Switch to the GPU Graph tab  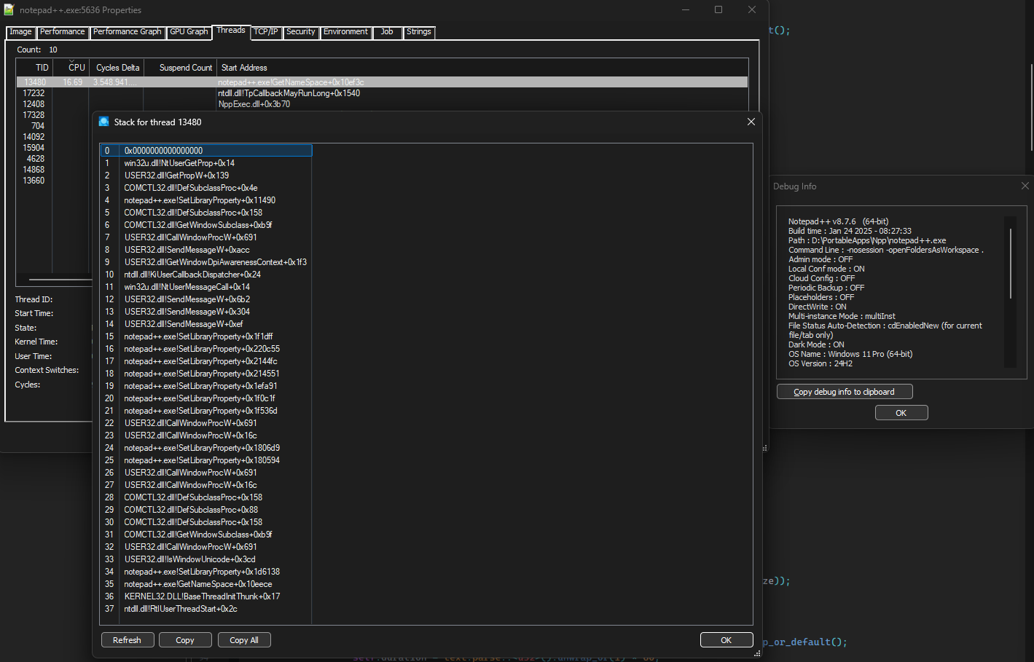pyautogui.click(x=189, y=32)
